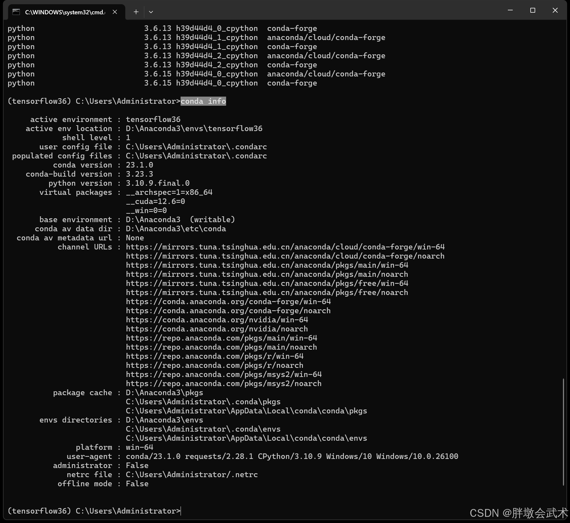Click the shell level value 1
570x523 pixels.
coord(128,138)
